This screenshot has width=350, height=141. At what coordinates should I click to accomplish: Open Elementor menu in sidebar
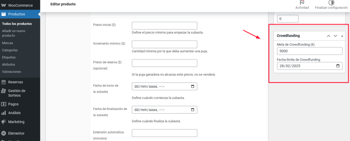[20, 134]
